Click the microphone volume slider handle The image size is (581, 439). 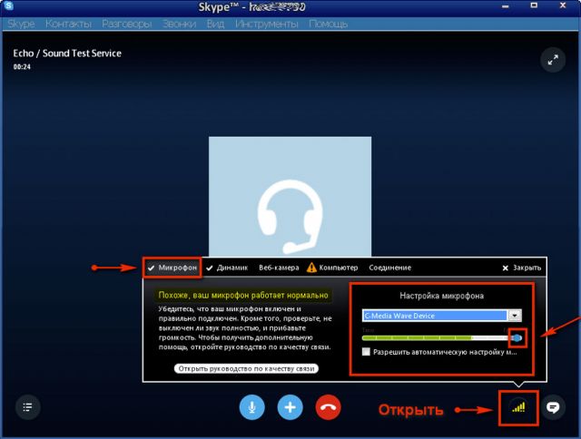517,337
